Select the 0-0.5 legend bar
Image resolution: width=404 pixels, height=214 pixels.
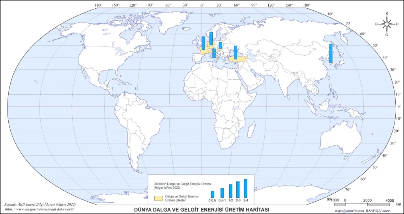click(212, 194)
